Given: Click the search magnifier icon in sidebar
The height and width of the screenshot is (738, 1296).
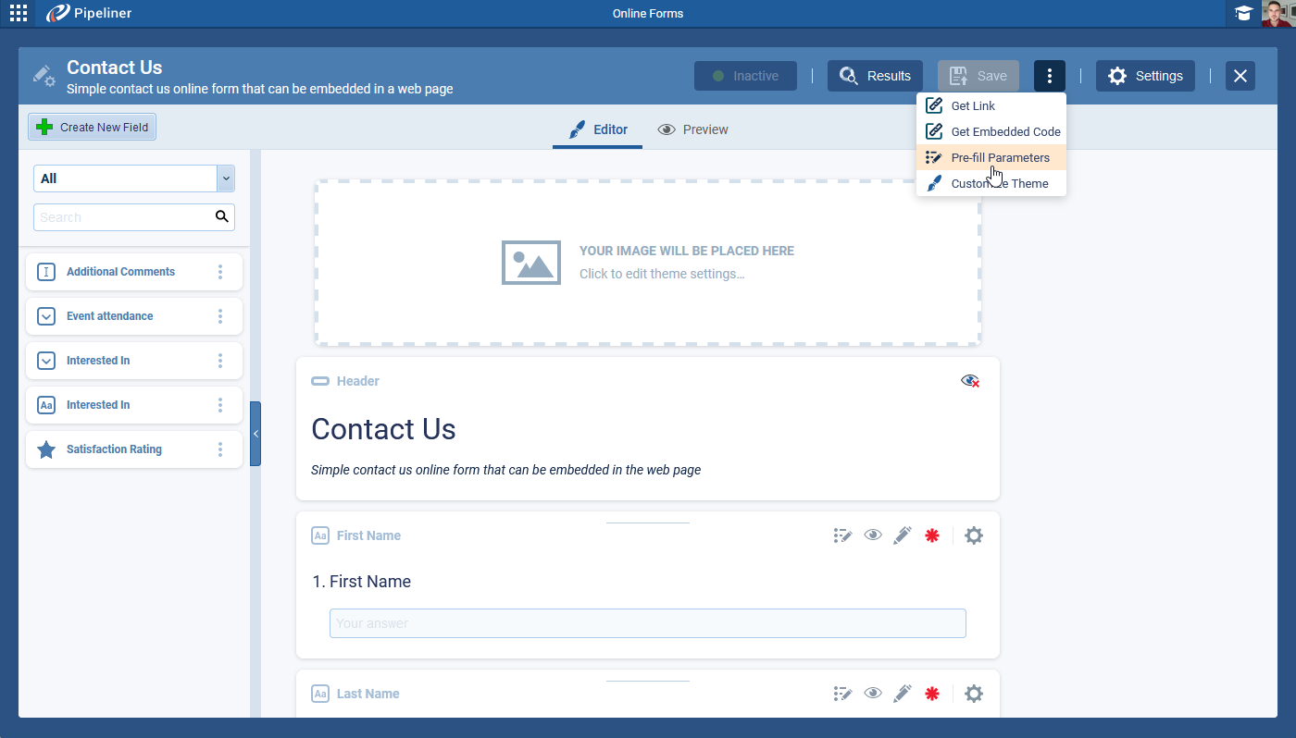Looking at the screenshot, I should click(221, 217).
